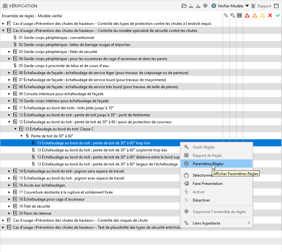
Task: Click 'Supprimer l'ensemble de règles' entry
Action: click(x=216, y=212)
